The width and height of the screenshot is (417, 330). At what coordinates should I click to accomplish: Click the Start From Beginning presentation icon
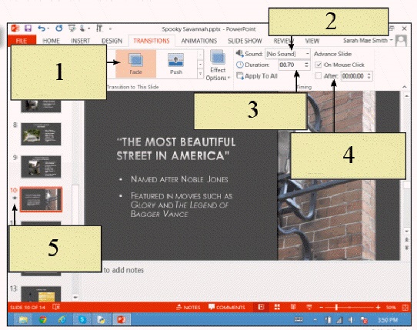tap(72, 28)
